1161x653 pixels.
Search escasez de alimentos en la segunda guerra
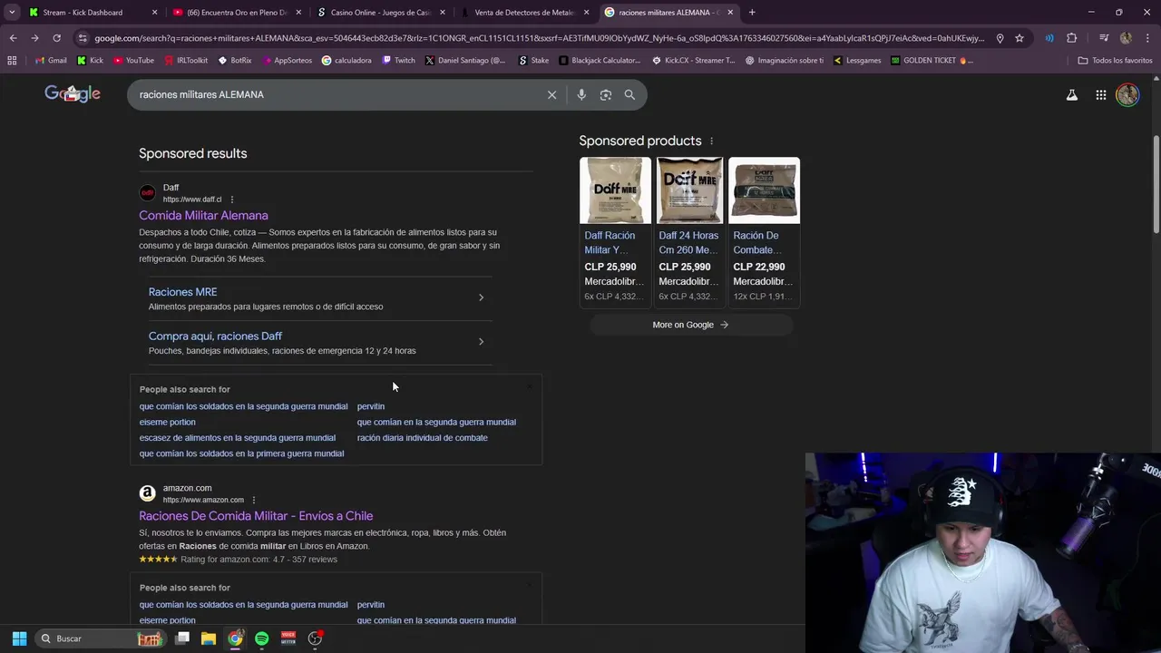click(238, 438)
